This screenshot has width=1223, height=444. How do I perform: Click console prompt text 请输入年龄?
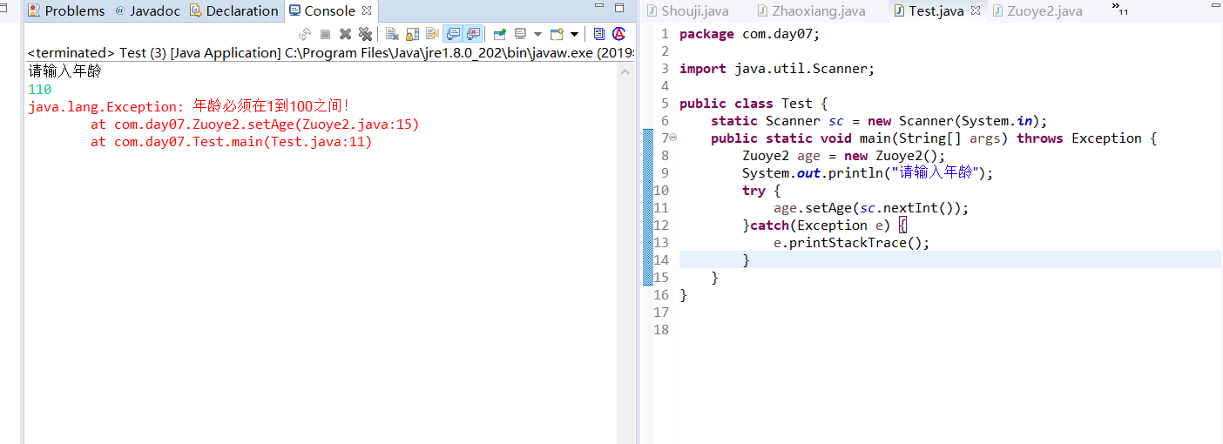coord(64,71)
